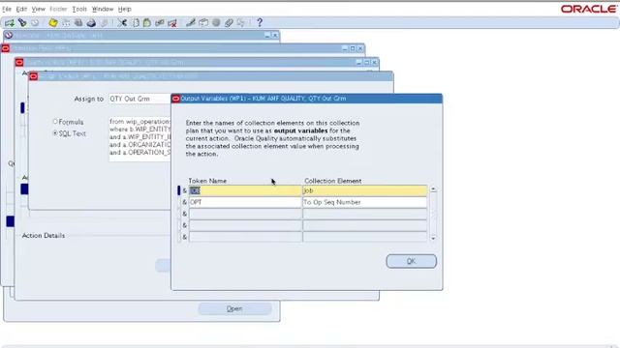Save using the yellow disk icon
The height and width of the screenshot is (348, 620).
pyautogui.click(x=53, y=23)
